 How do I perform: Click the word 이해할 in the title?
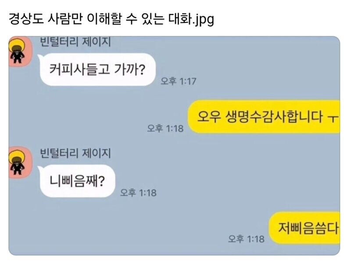(104, 19)
